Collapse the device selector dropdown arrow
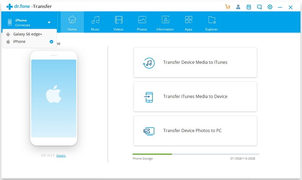302x180 pixels. coord(49,23)
